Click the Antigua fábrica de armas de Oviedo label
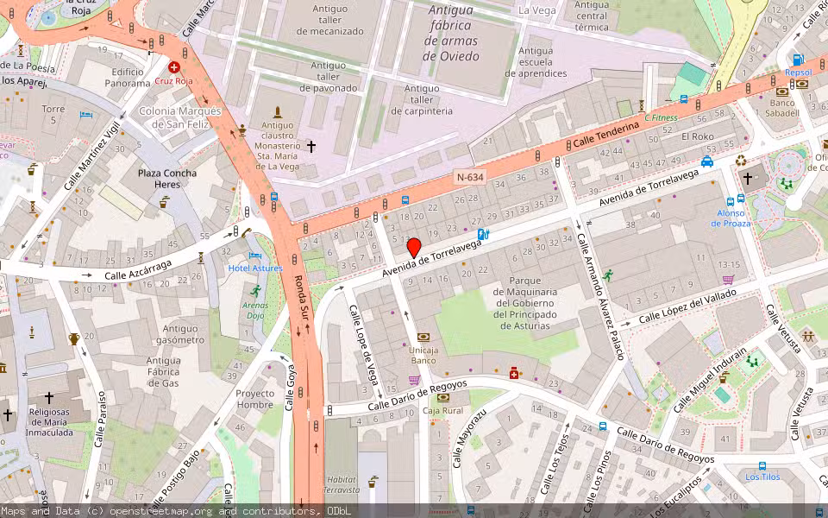Image resolution: width=828 pixels, height=518 pixels. coord(451,33)
